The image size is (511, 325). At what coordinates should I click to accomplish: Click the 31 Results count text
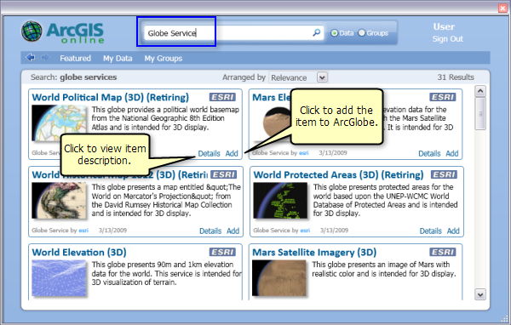(456, 77)
